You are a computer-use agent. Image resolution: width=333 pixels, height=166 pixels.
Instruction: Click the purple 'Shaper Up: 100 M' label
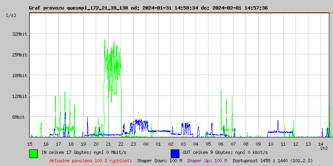[x=207, y=160]
